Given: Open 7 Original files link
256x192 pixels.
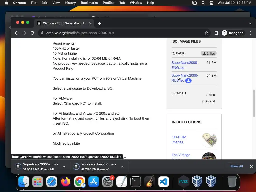Looking at the screenshot, I should pos(208,101).
